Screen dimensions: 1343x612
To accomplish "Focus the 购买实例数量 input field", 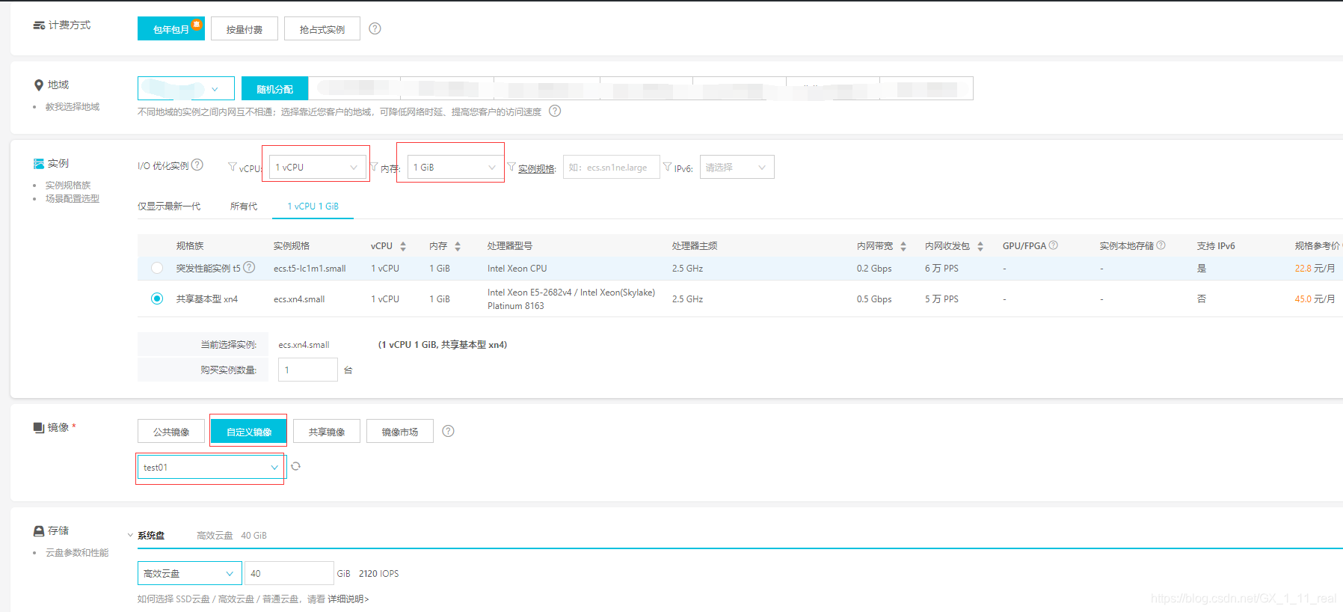I will 308,370.
